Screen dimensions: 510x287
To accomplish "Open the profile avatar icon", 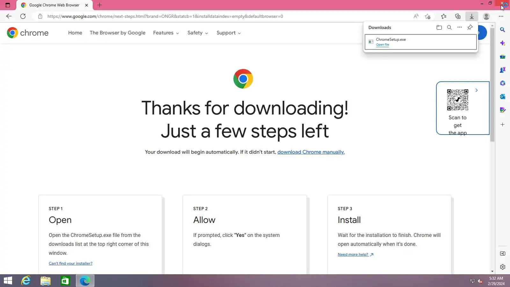I will [x=486, y=16].
